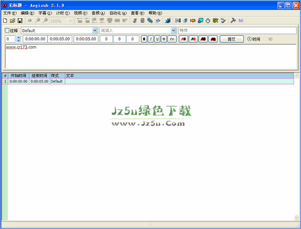Click the layer spinner arrows

point(18,39)
